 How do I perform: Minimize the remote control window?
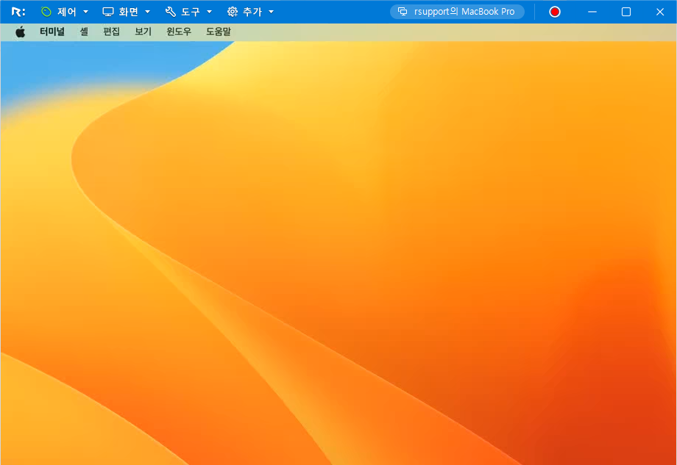click(592, 12)
